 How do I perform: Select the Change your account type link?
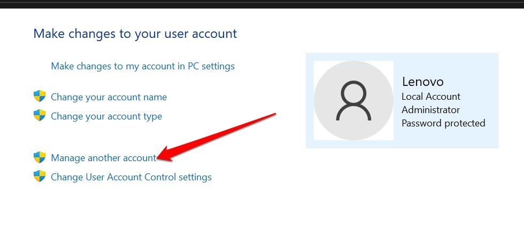point(106,116)
